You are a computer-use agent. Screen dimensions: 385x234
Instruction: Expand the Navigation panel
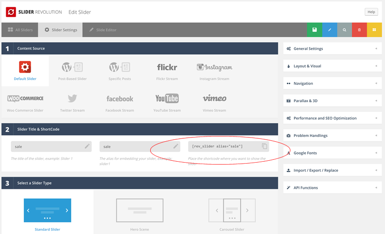click(332, 83)
